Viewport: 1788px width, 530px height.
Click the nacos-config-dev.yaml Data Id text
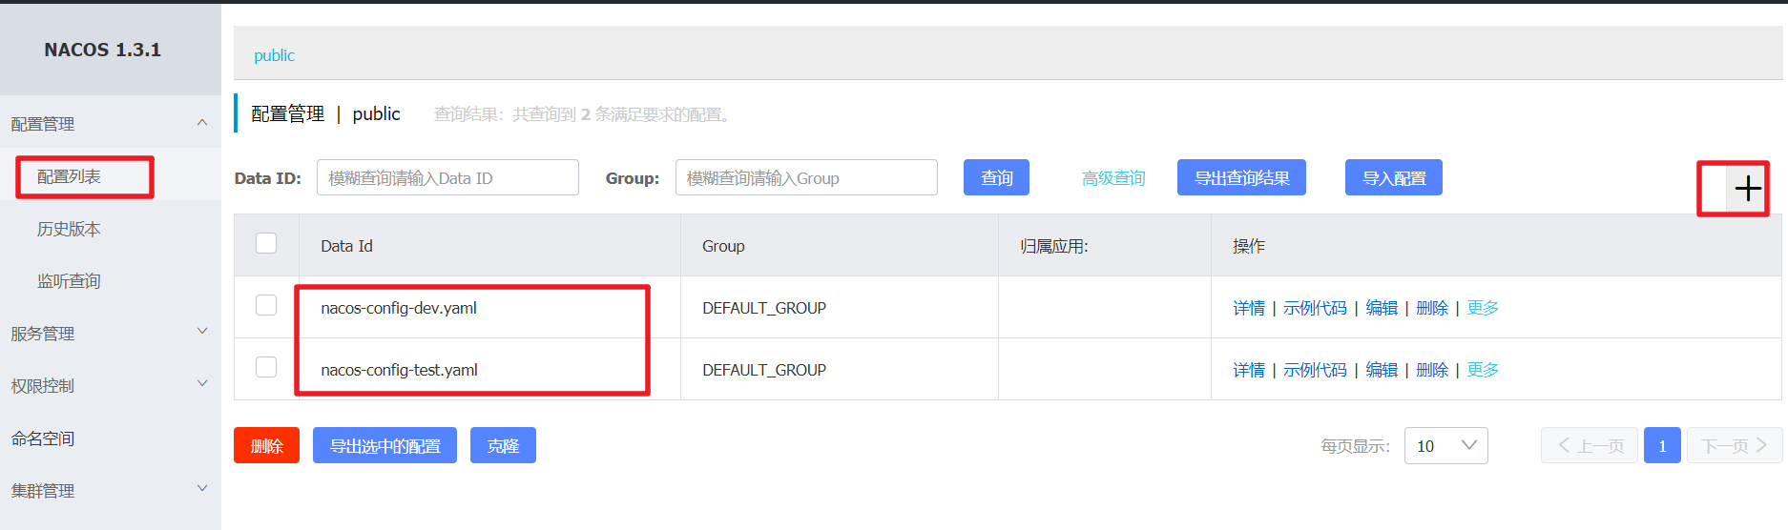click(x=399, y=308)
